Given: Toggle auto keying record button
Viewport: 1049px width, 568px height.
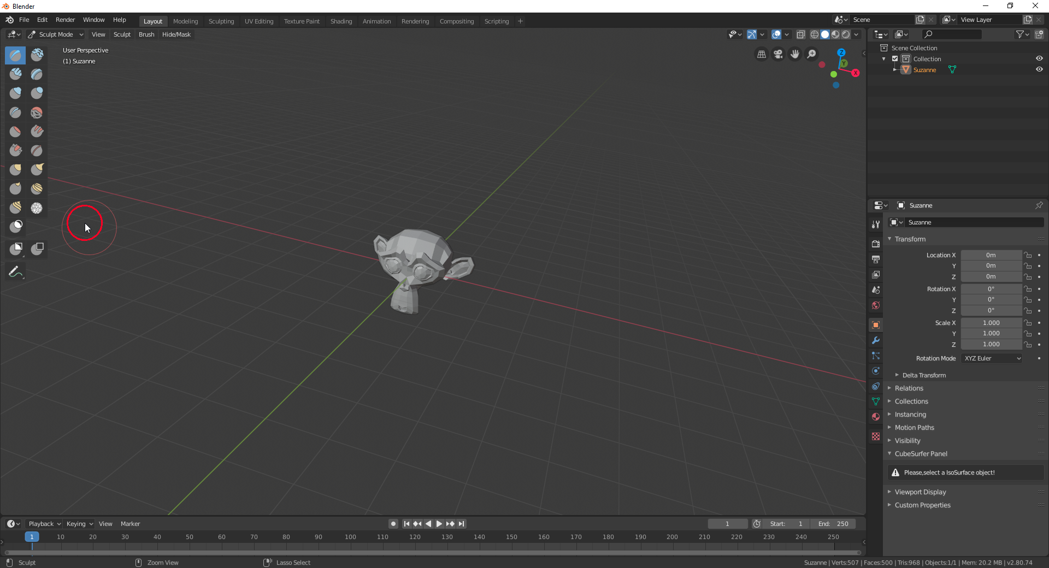Looking at the screenshot, I should point(393,524).
